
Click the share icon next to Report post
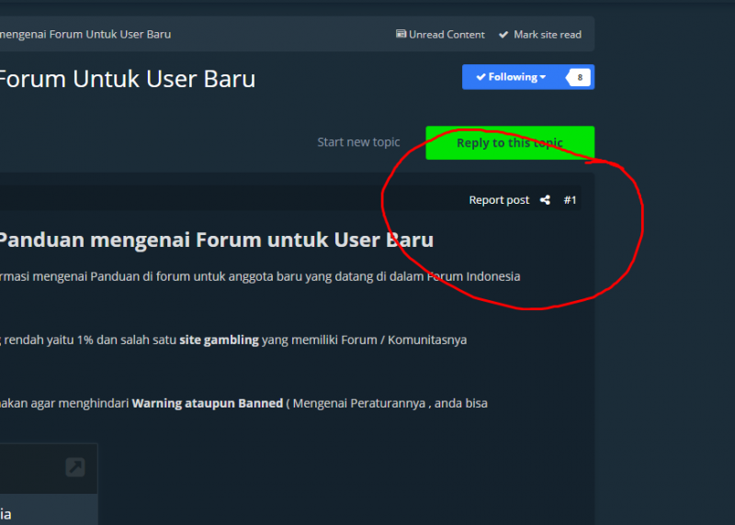tap(545, 200)
